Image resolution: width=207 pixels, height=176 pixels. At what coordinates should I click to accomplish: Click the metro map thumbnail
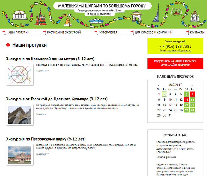click(19, 75)
